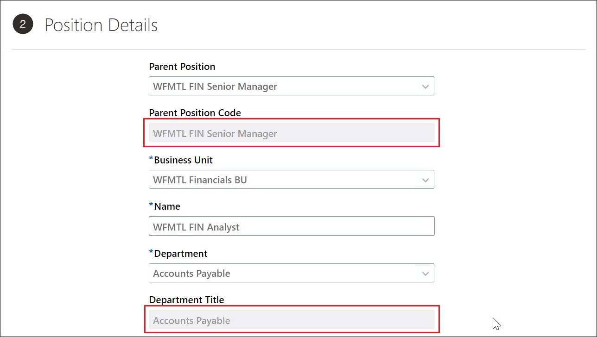This screenshot has height=337, width=597.
Task: Click the Parent Position Code label
Action: [x=195, y=113]
